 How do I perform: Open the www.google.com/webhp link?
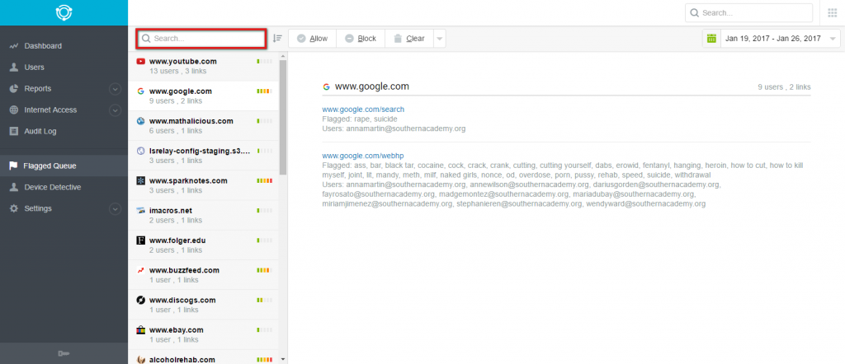363,156
